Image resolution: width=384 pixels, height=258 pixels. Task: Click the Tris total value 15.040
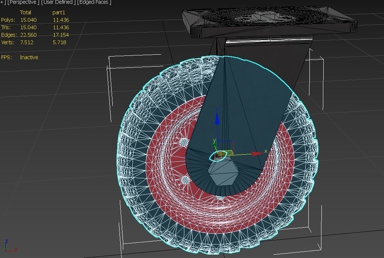tap(28, 27)
